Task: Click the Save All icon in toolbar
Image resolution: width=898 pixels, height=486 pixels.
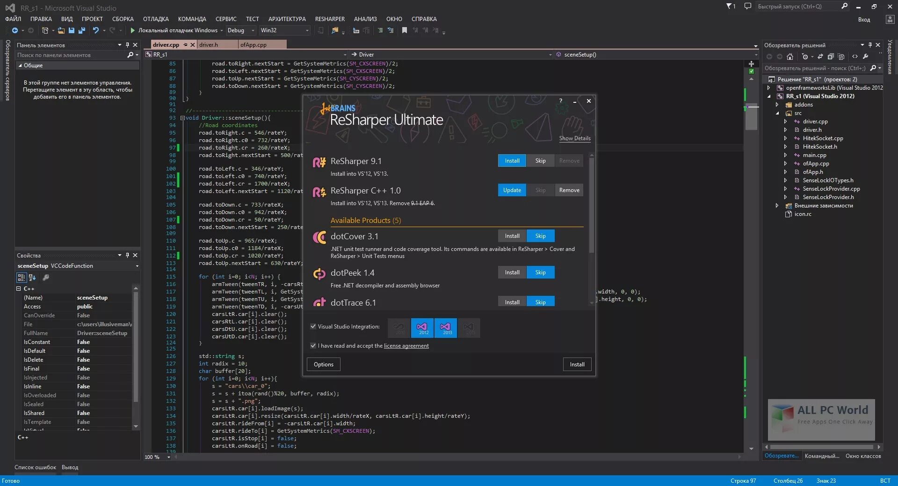Action: pyautogui.click(x=82, y=30)
